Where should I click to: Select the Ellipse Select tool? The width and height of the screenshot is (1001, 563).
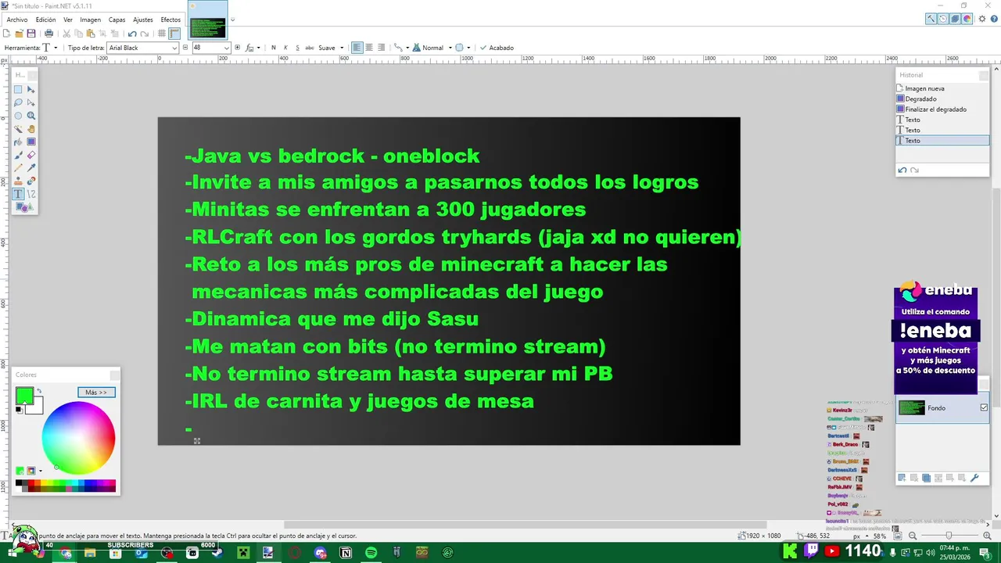[18, 116]
